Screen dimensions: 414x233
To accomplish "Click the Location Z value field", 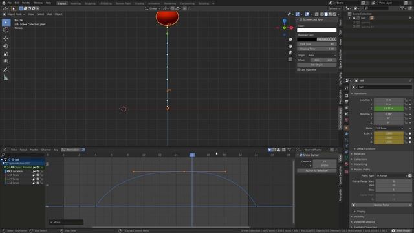I will tap(389, 109).
